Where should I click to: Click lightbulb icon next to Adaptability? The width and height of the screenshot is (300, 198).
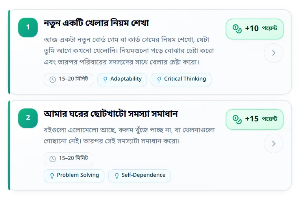pos(105,79)
